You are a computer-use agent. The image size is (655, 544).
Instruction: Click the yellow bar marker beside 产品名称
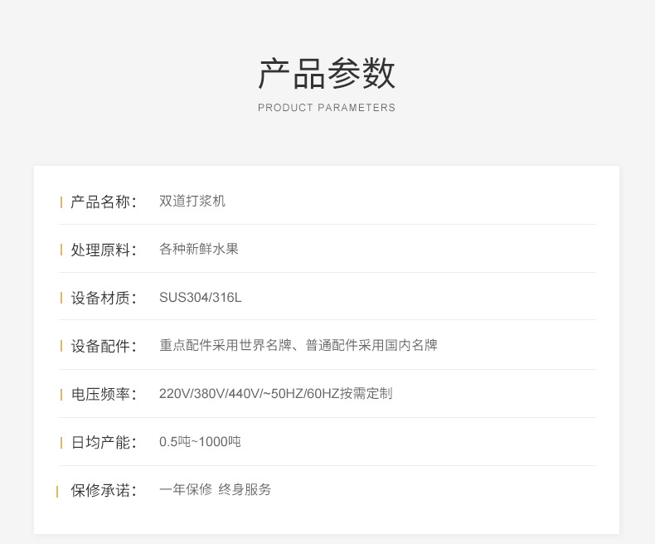(x=61, y=202)
